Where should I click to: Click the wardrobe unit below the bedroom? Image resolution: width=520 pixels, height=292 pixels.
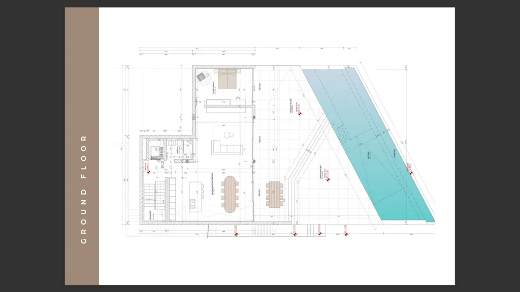[225, 103]
